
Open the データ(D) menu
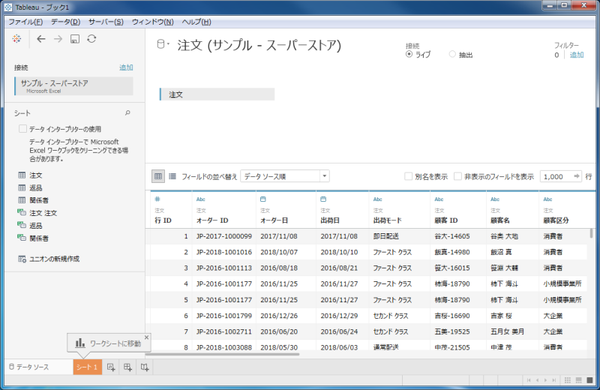pos(66,22)
